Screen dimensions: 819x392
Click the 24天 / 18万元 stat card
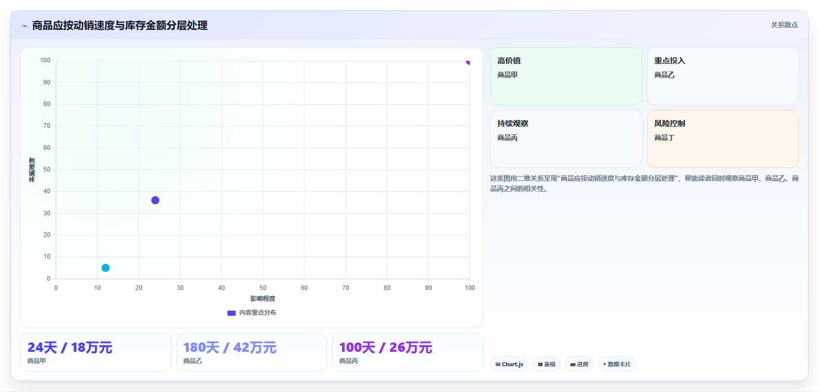(x=95, y=352)
